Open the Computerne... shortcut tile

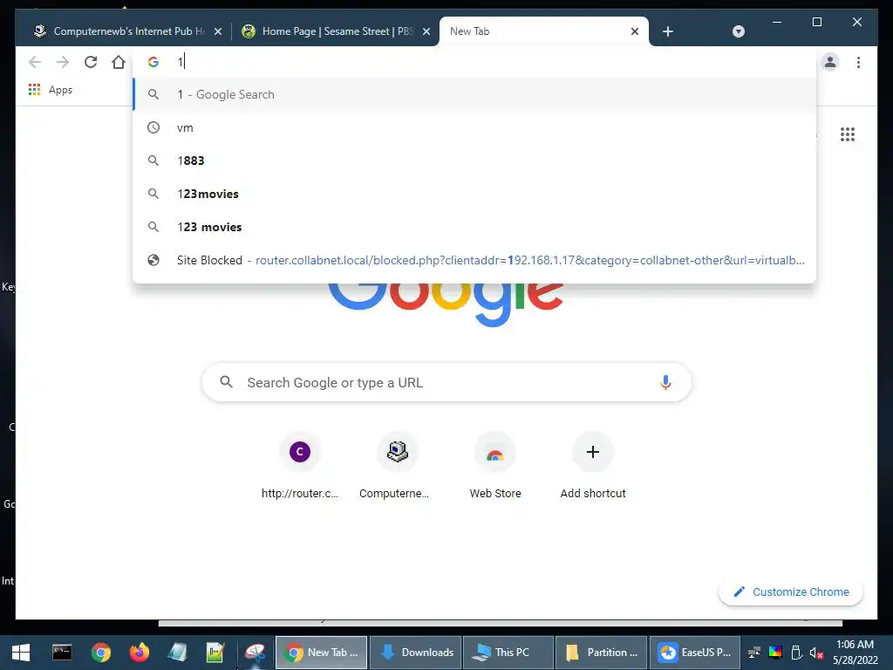coord(397,466)
